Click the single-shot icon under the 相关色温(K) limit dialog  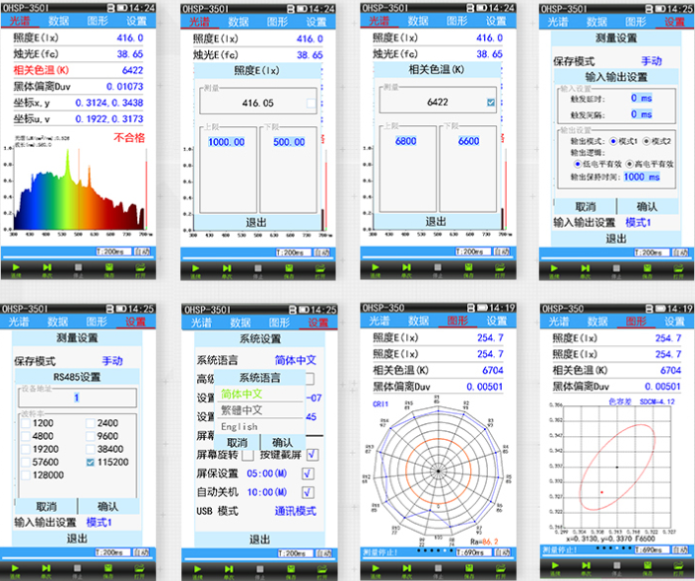pyautogui.click(x=406, y=268)
